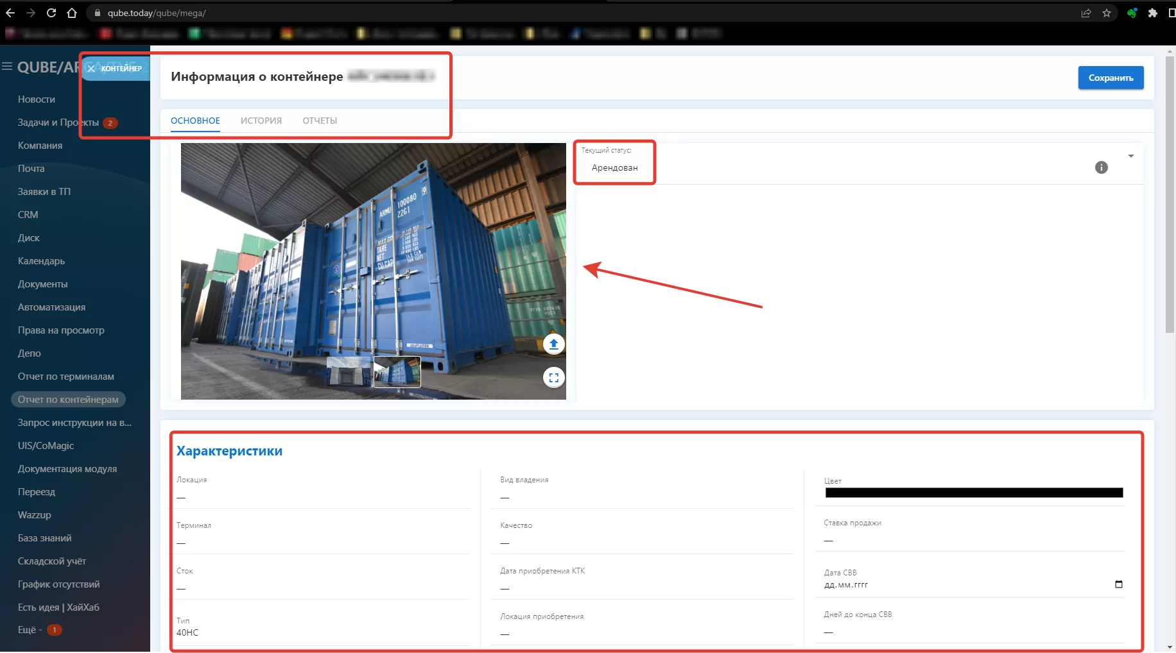
Task: Click the Сохранить button
Action: pos(1111,78)
